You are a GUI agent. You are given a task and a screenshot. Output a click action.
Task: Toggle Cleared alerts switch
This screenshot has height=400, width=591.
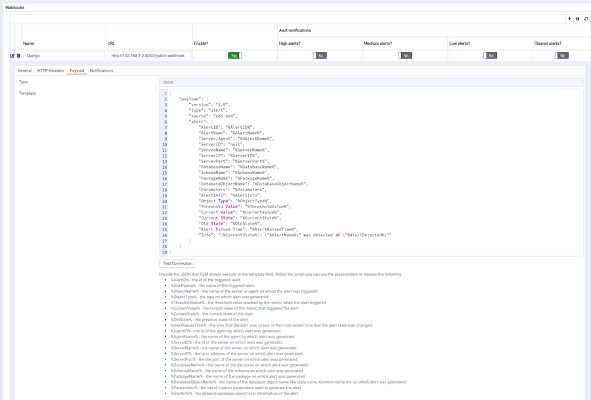[x=561, y=55]
